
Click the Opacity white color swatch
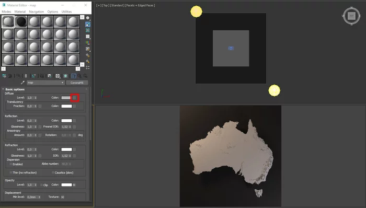(66, 184)
